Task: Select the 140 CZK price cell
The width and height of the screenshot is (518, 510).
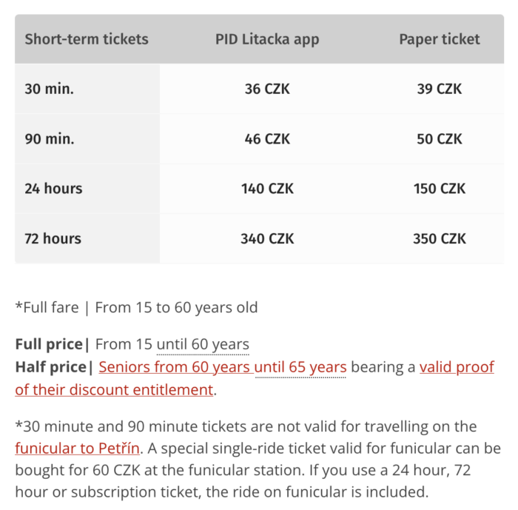Action: (x=267, y=189)
